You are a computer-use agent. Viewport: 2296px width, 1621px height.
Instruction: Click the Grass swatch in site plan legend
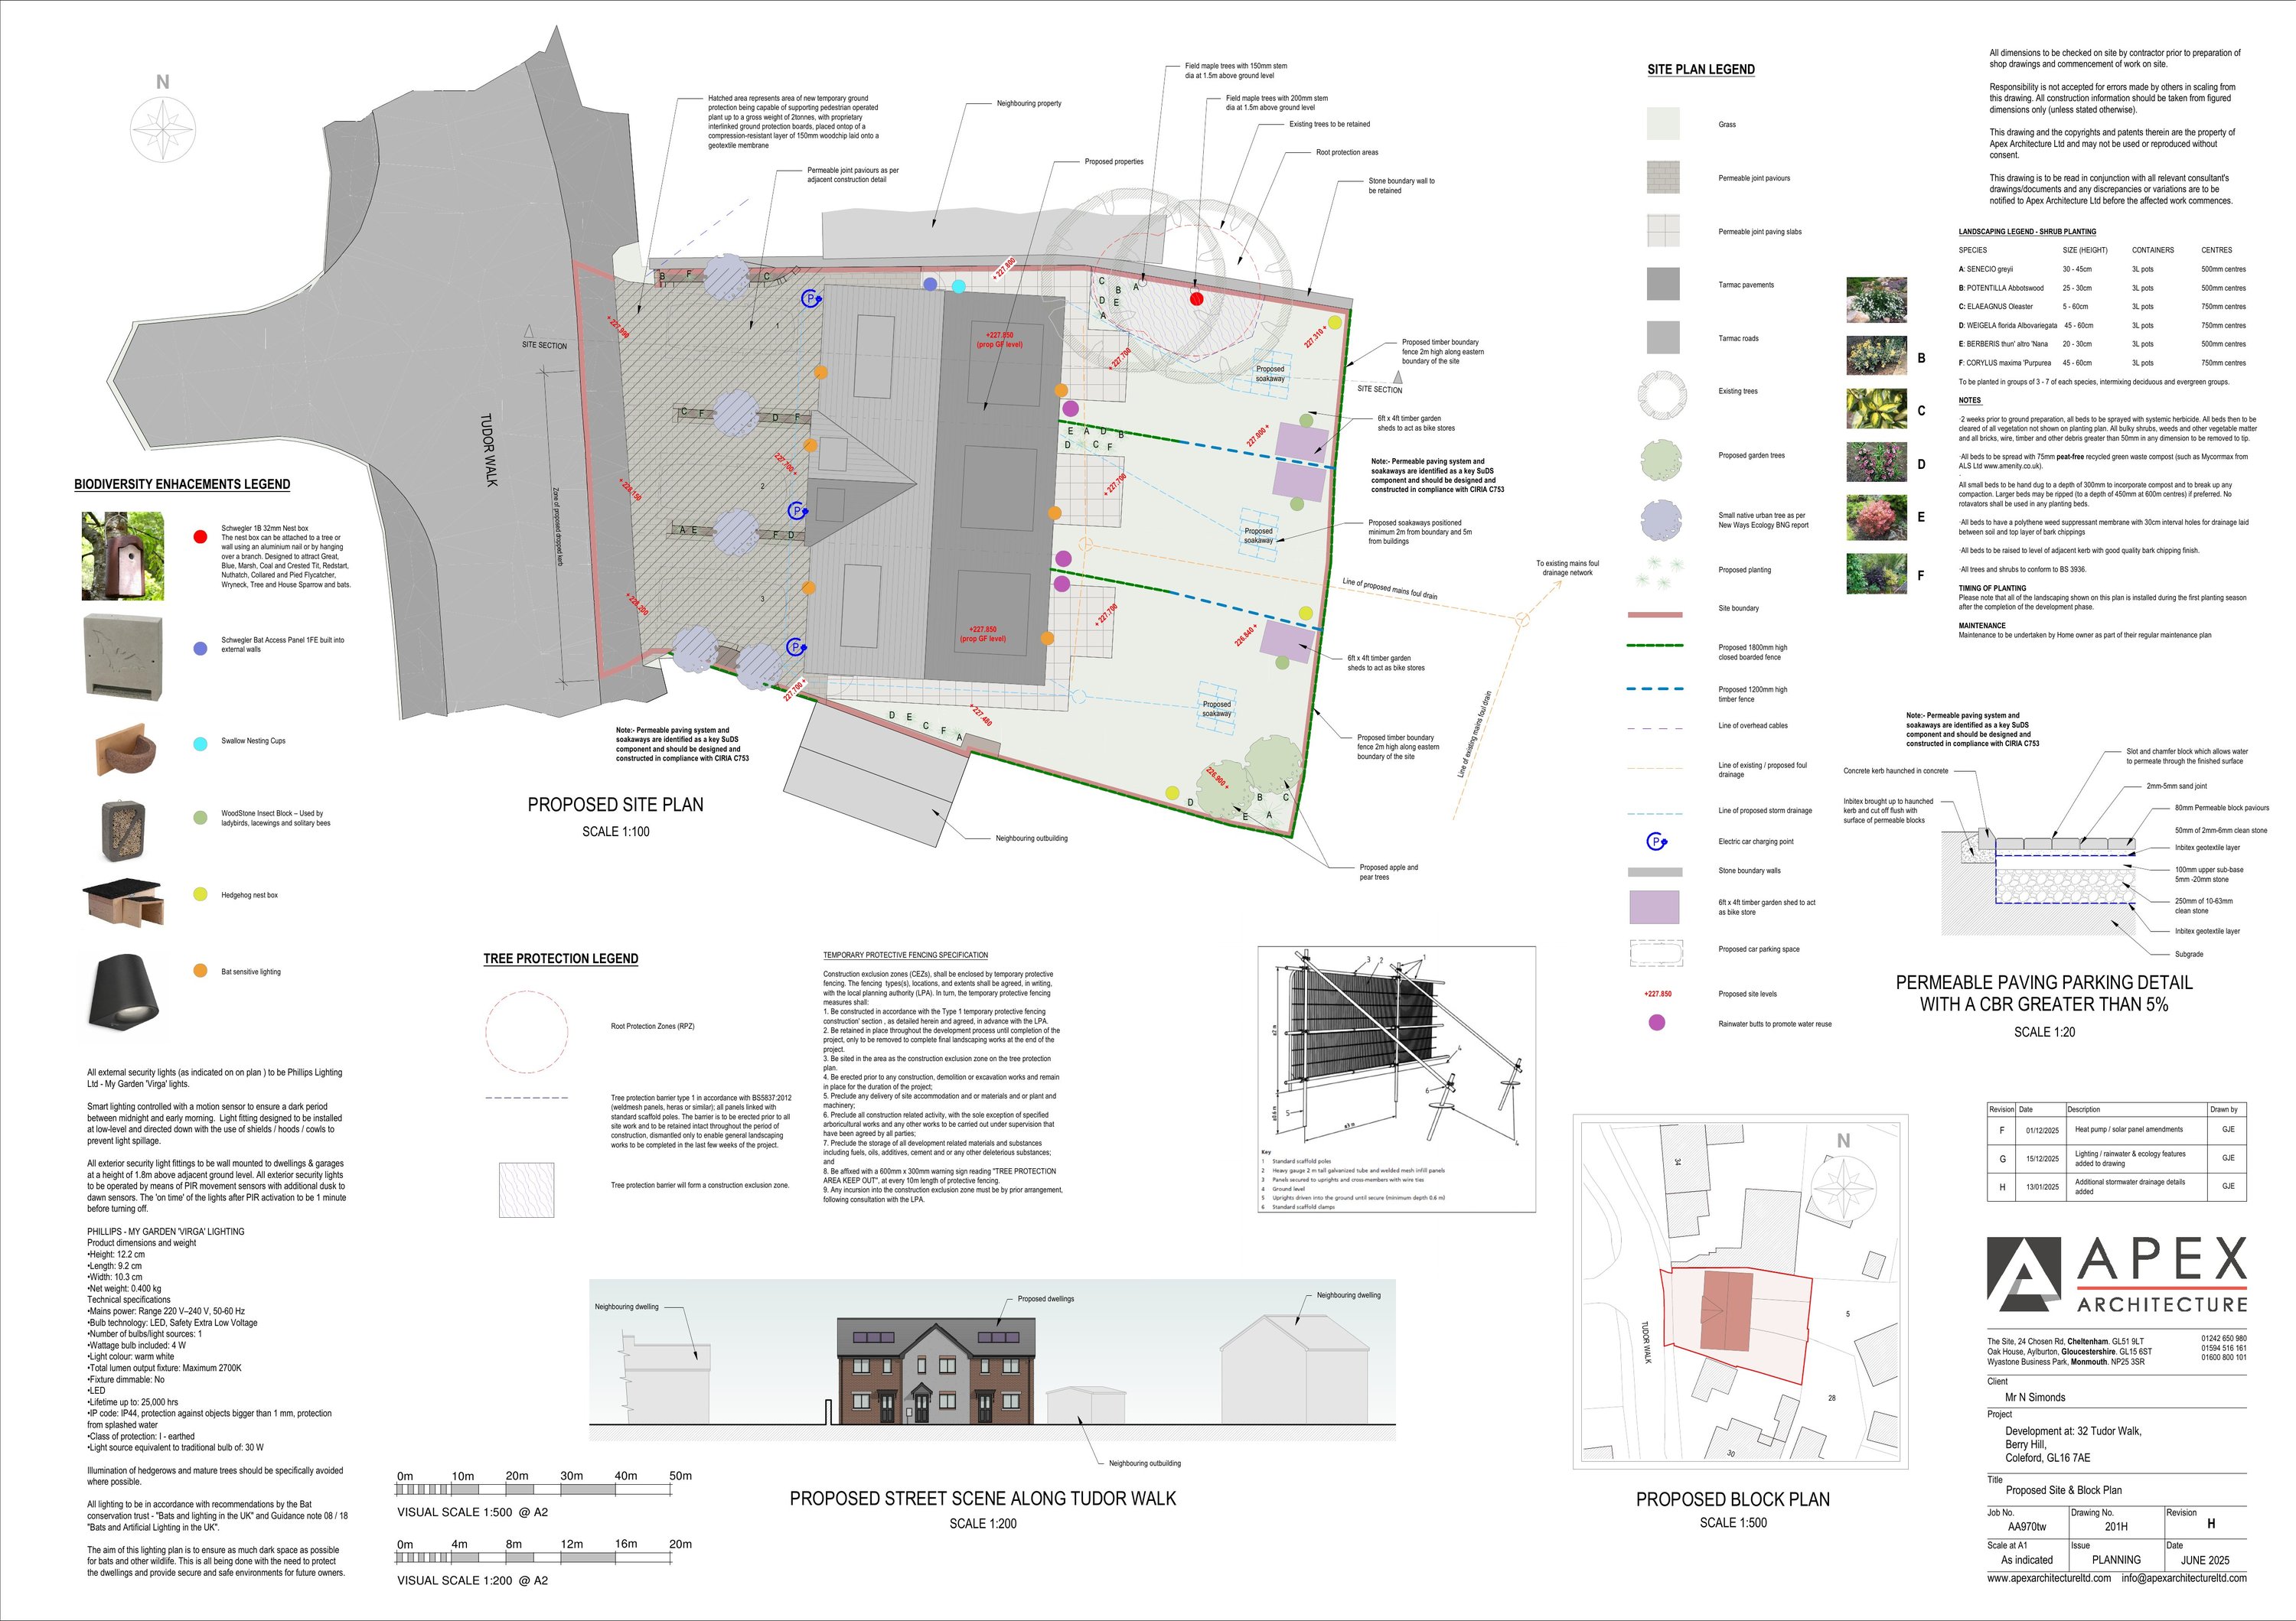[1663, 125]
